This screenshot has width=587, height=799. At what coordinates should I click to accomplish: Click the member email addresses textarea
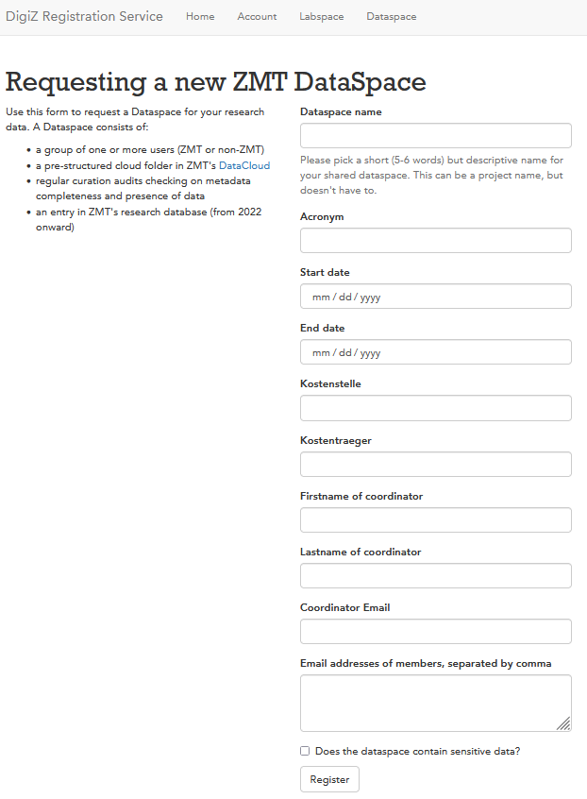coord(435,702)
